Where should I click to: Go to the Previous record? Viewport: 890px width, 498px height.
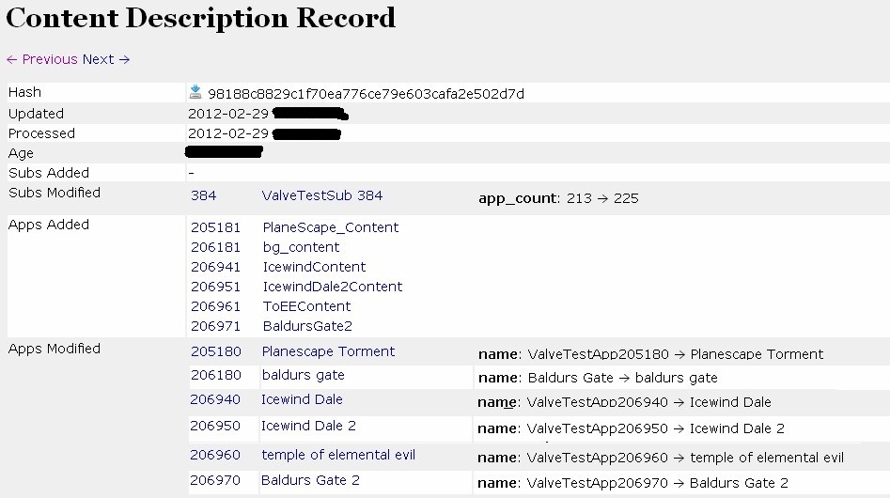(41, 59)
